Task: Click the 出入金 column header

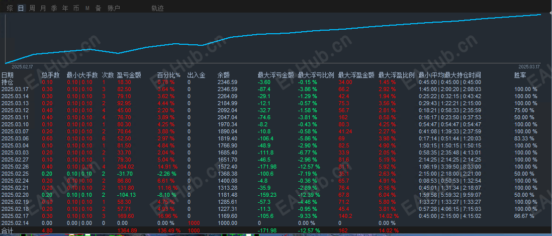Action: [x=197, y=75]
